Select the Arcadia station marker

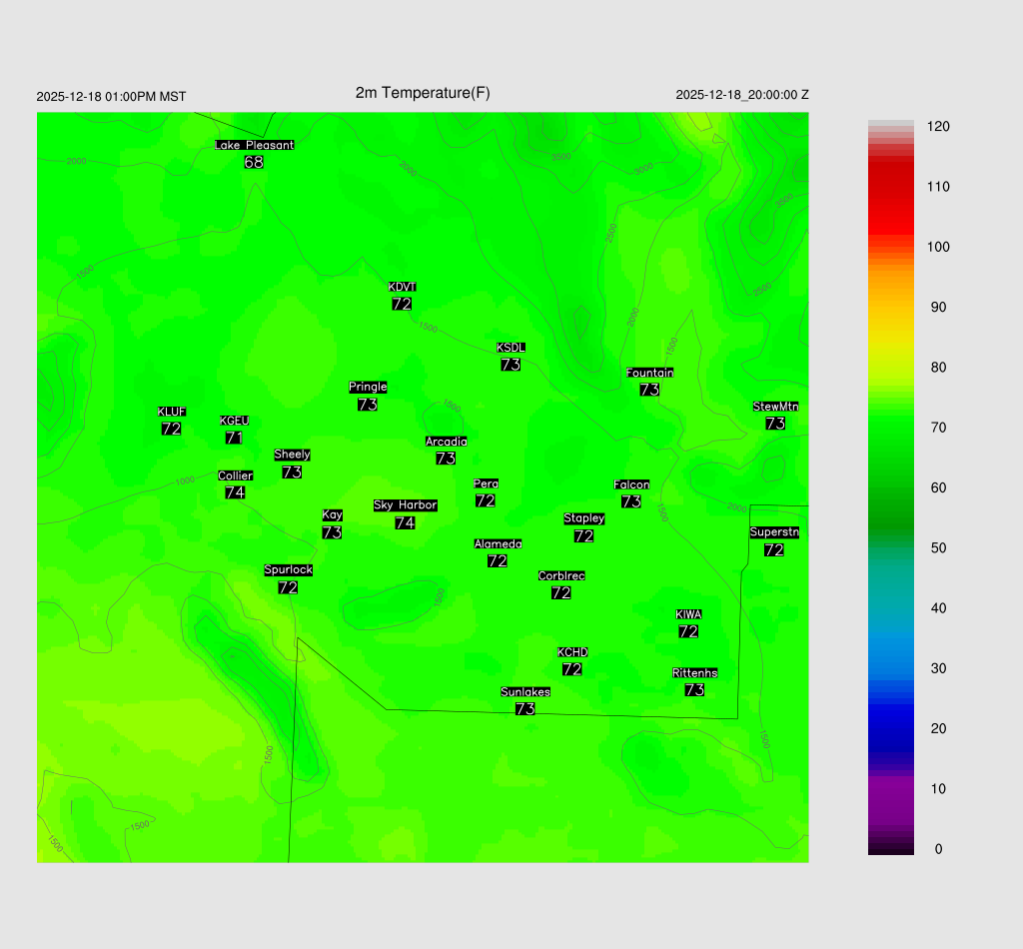[x=446, y=442]
